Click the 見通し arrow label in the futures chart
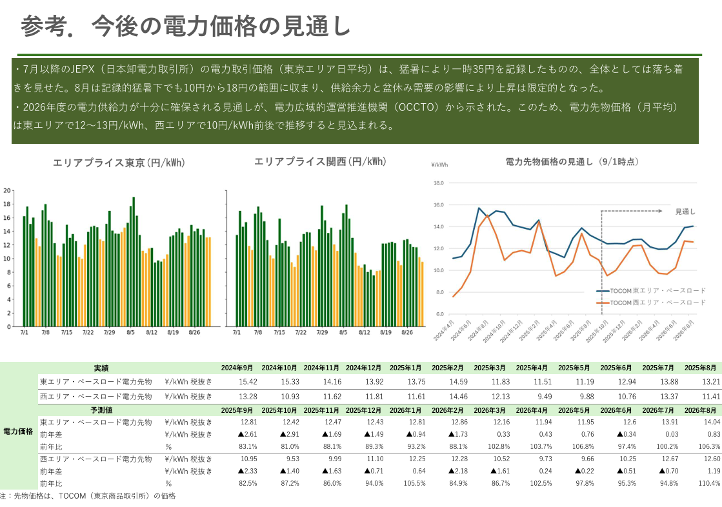722x507 pixels. pos(685,211)
